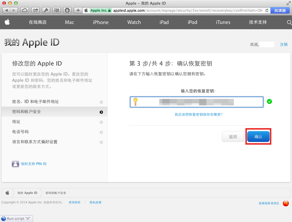Open Reader view with 阅读器 button

[280, 10]
